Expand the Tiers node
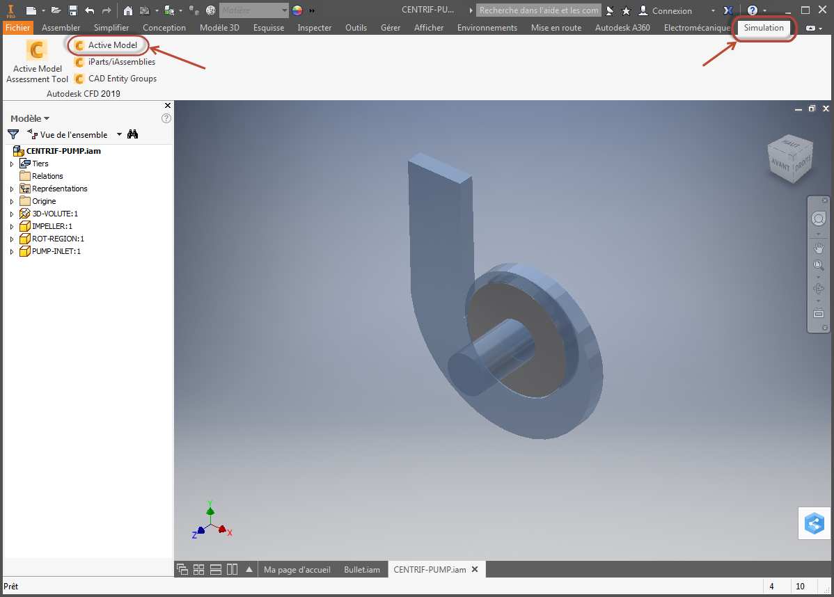This screenshot has width=834, height=597. (x=12, y=164)
